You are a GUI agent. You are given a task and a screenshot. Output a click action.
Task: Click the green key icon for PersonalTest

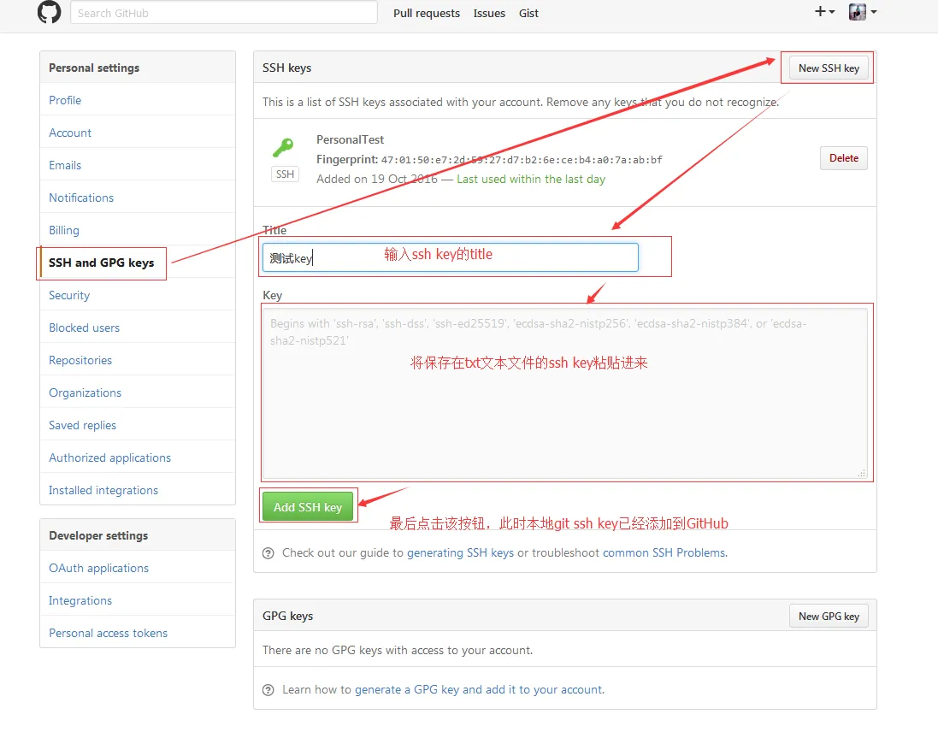point(284,147)
